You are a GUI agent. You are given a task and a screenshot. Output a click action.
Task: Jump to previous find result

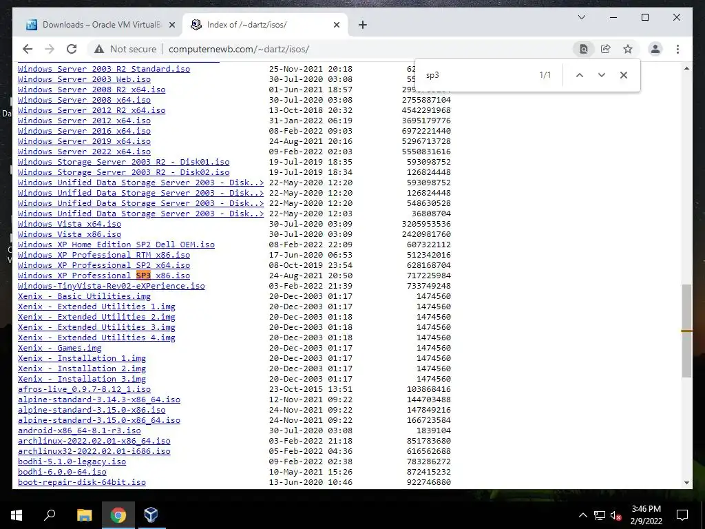[580, 75]
